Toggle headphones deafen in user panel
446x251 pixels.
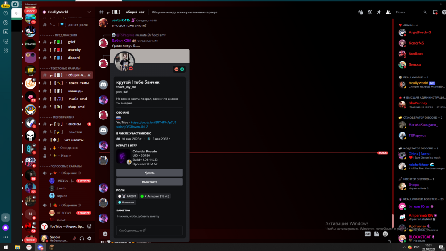pos(82,239)
